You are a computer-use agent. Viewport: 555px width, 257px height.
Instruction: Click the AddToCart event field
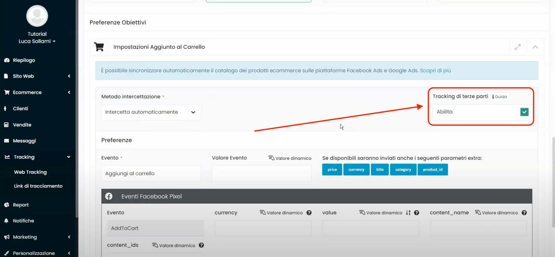tap(156, 228)
